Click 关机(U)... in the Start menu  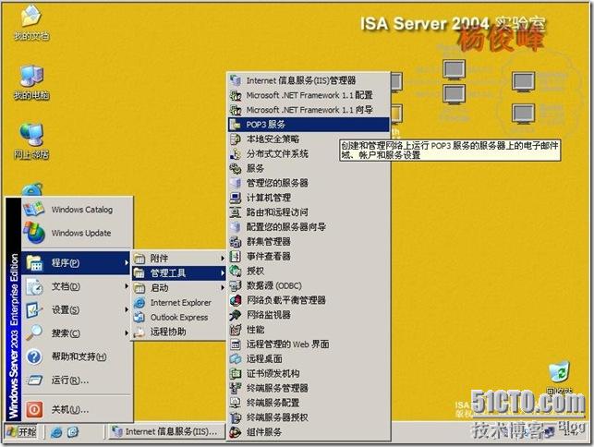coord(77,409)
